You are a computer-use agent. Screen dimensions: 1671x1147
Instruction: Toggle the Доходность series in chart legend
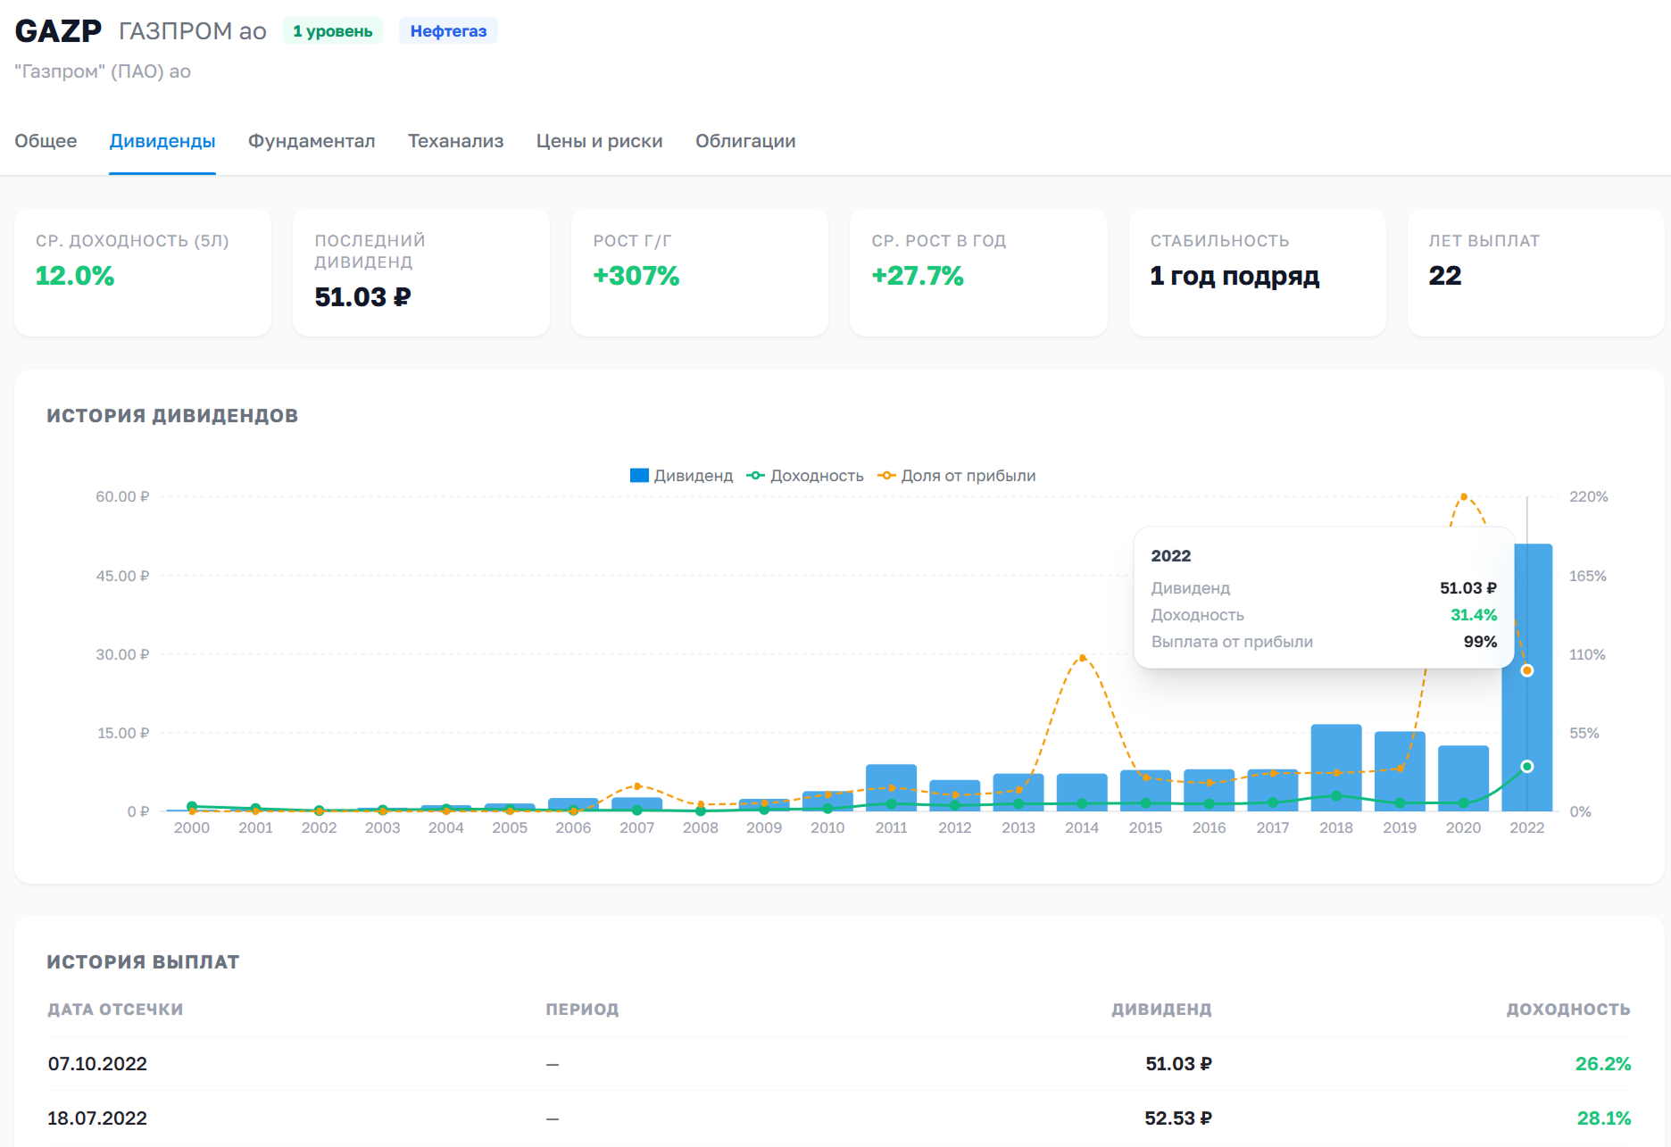pyautogui.click(x=805, y=476)
